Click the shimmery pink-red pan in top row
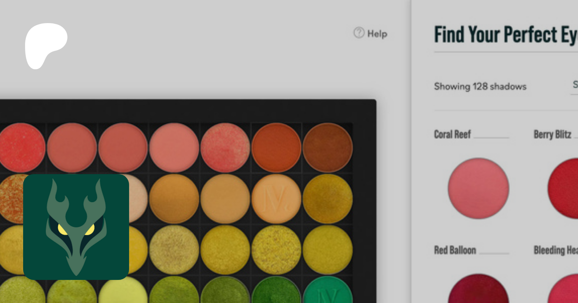Screen dimensions: 578x303 225,148
